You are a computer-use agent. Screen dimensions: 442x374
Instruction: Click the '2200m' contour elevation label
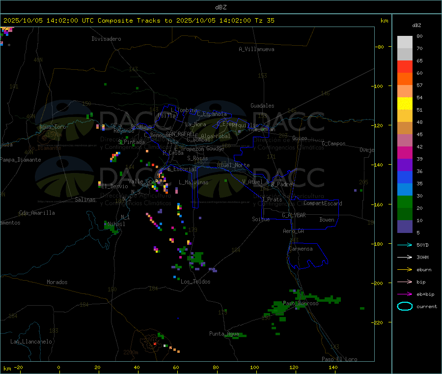(x=131, y=352)
